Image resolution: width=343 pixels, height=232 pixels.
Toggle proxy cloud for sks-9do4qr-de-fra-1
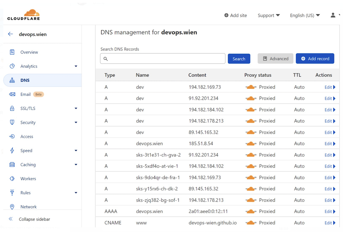click(251, 178)
